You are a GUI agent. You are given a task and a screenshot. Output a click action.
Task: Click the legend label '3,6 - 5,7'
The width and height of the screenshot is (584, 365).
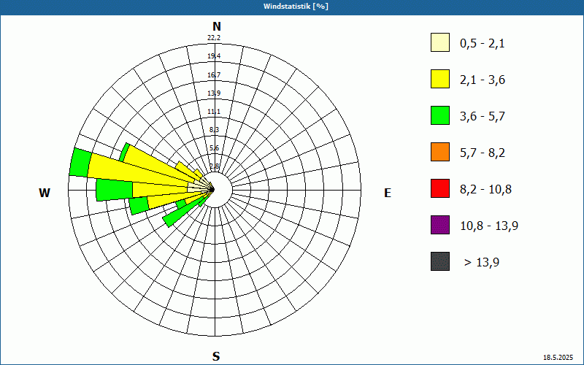point(483,117)
